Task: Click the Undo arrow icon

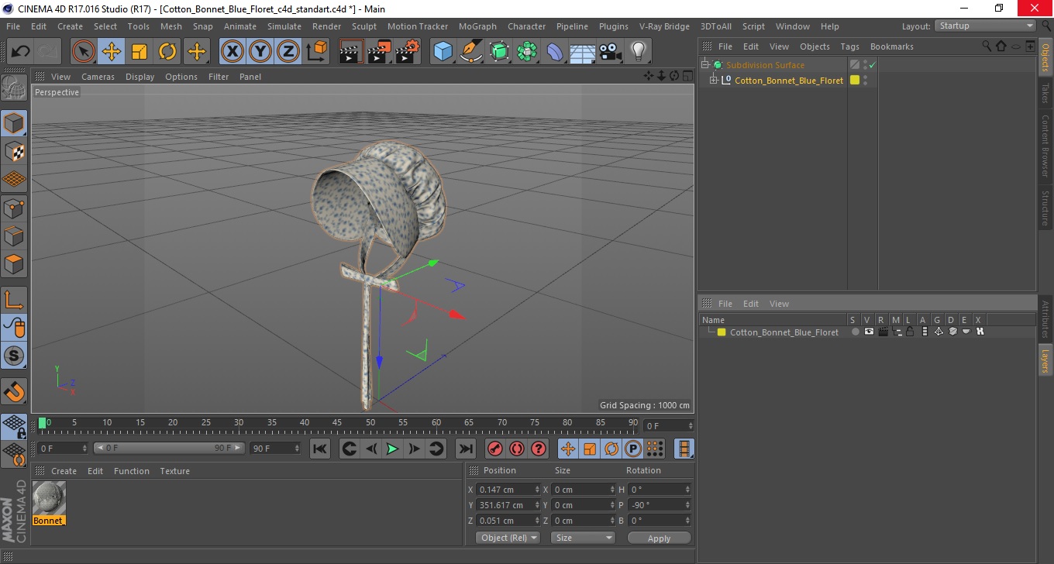Action: (x=21, y=52)
